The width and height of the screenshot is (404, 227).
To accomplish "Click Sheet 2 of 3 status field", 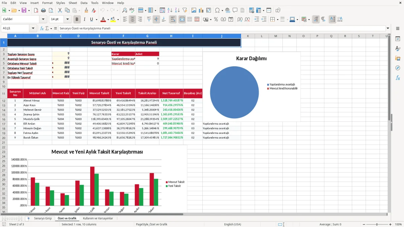I will tap(16, 224).
